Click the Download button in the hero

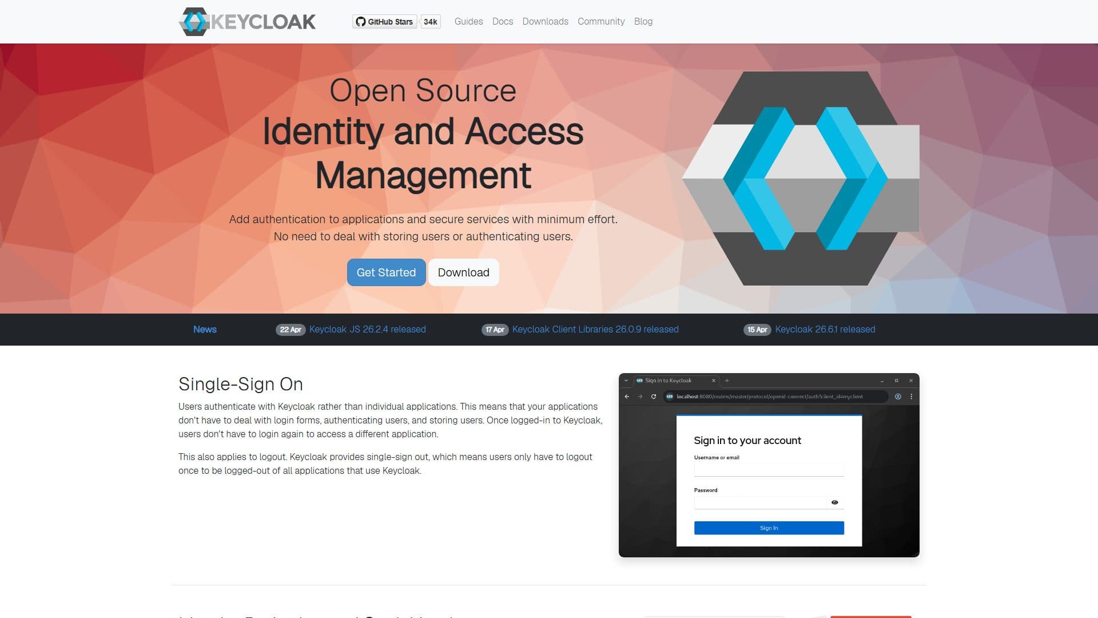(463, 272)
